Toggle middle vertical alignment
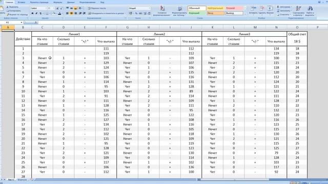 pos(71,8)
